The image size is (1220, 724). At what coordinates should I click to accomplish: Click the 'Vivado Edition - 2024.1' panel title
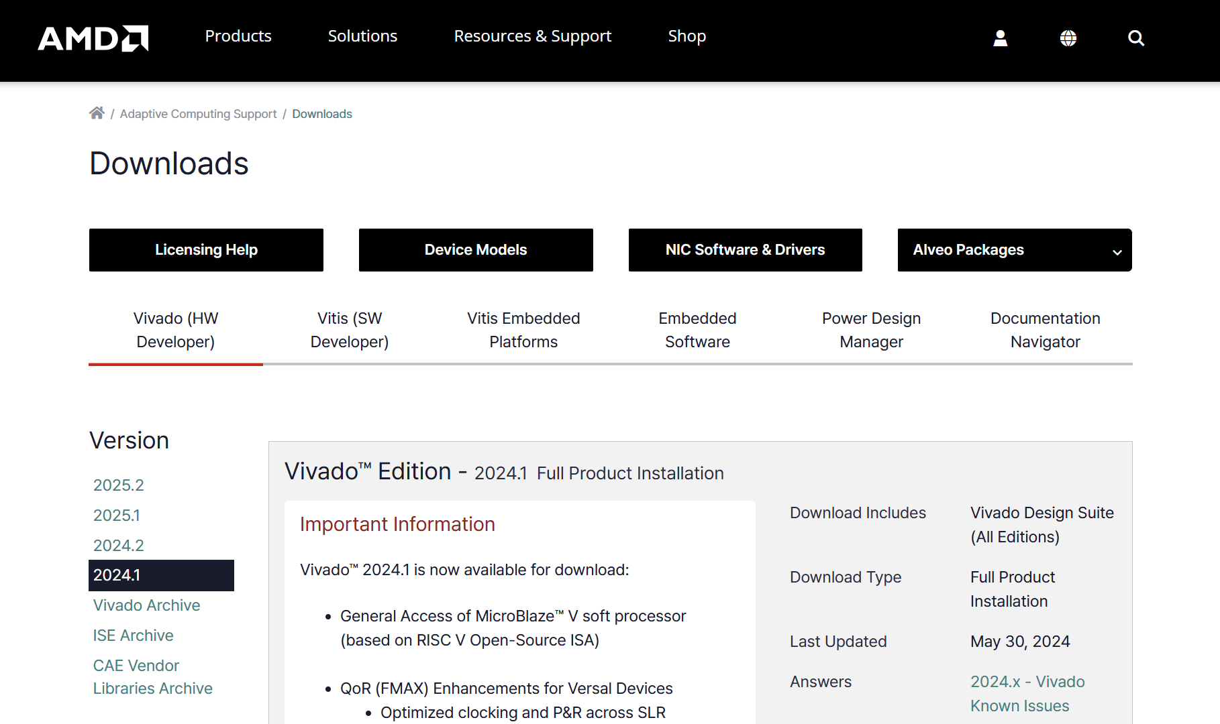[504, 472]
